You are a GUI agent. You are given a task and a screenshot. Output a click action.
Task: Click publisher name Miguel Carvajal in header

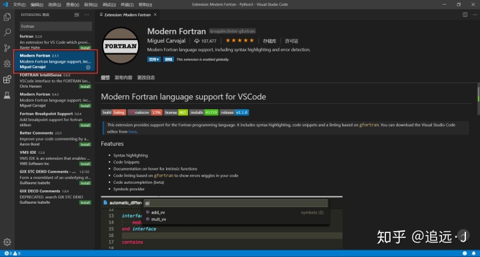pyautogui.click(x=166, y=41)
